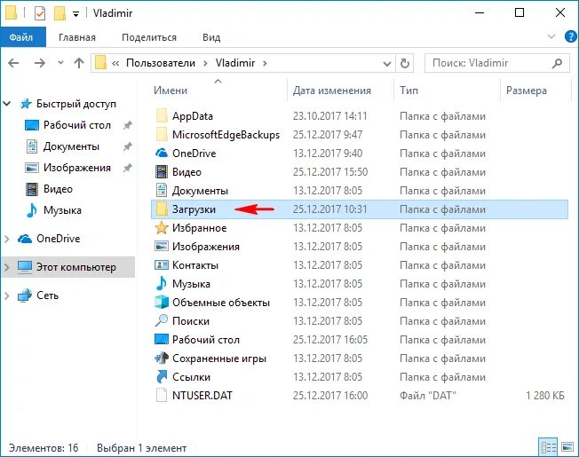Click the date 23.10.2017 14:11
The image size is (579, 457).
[329, 116]
